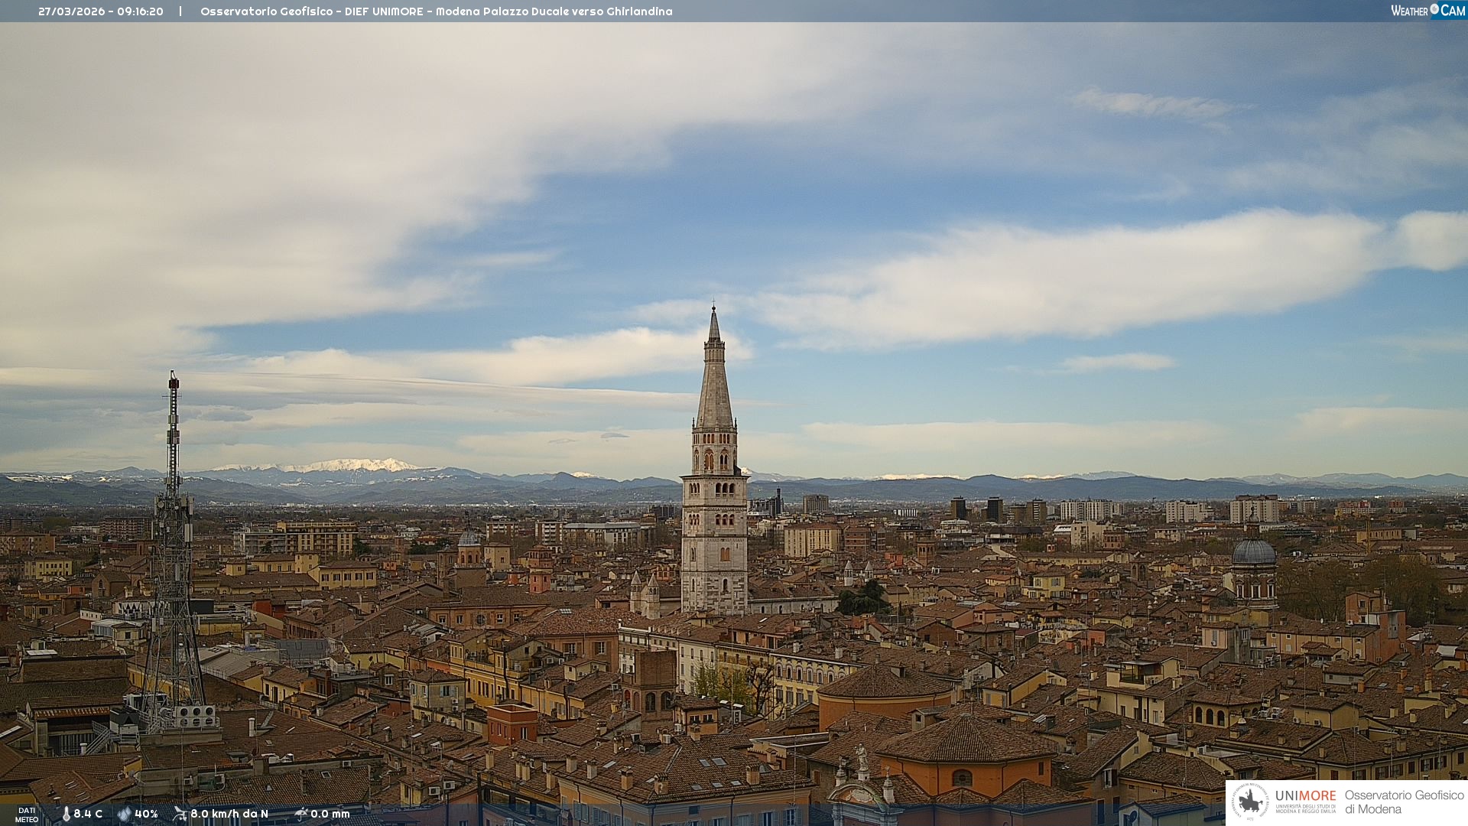Screen dimensions: 1468x826
Task: Click the thermometer temperature icon
Action: click(66, 814)
